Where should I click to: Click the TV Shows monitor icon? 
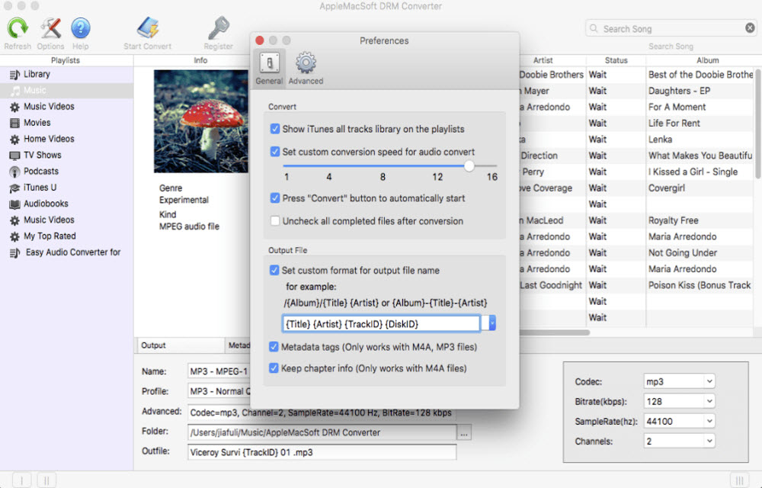point(14,156)
